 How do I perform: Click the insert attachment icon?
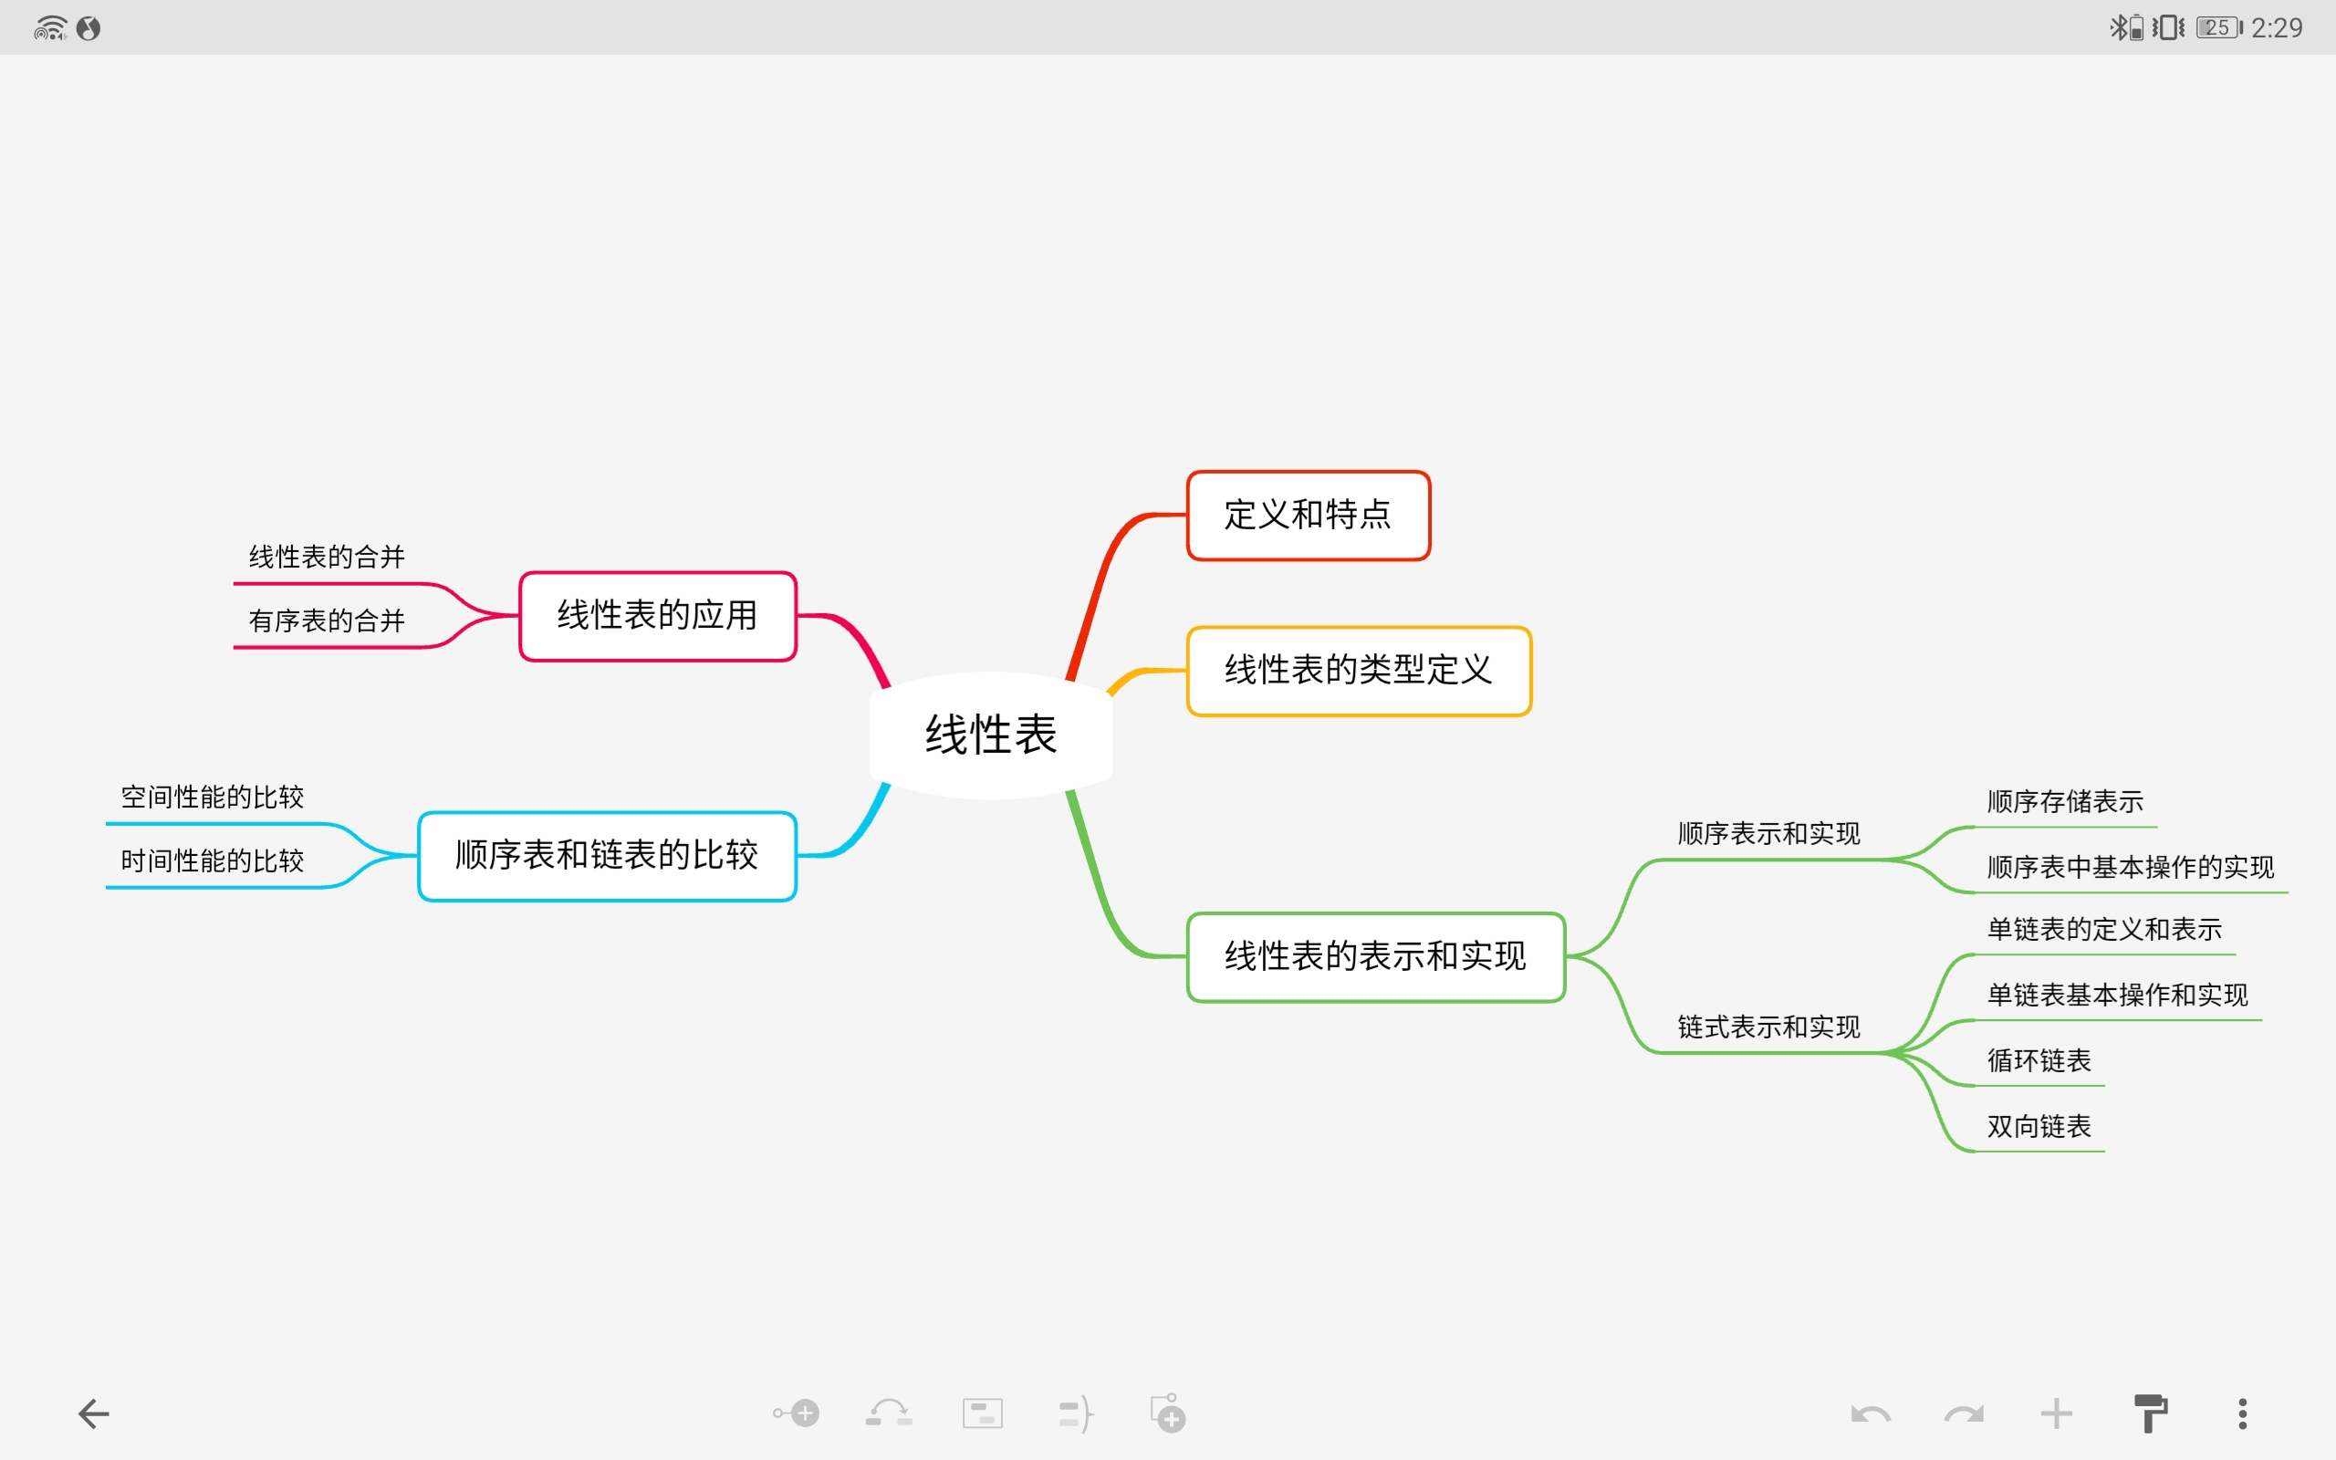[1168, 1413]
